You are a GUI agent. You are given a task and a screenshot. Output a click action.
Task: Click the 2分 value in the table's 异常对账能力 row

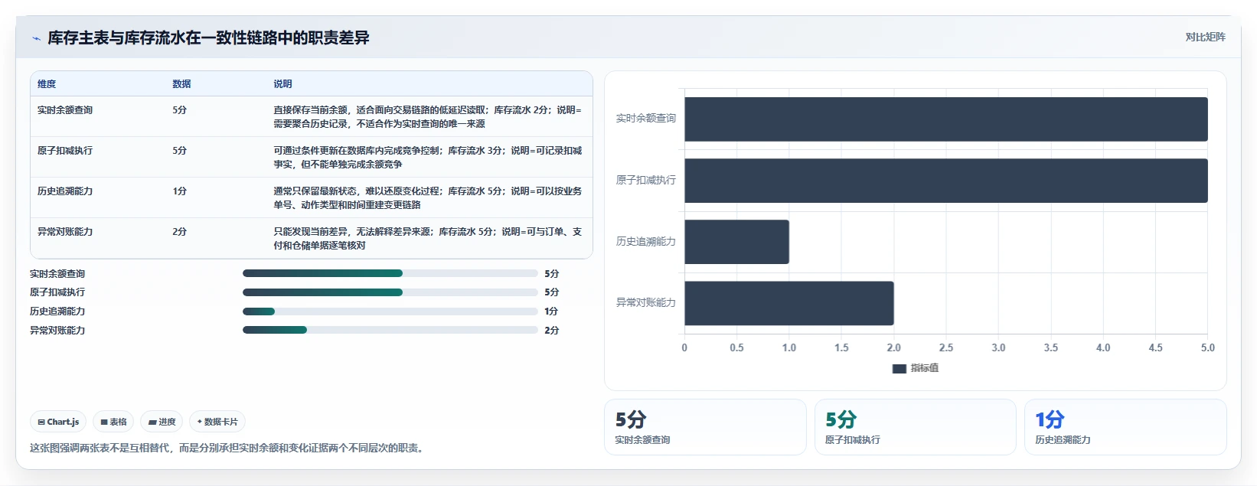[179, 232]
